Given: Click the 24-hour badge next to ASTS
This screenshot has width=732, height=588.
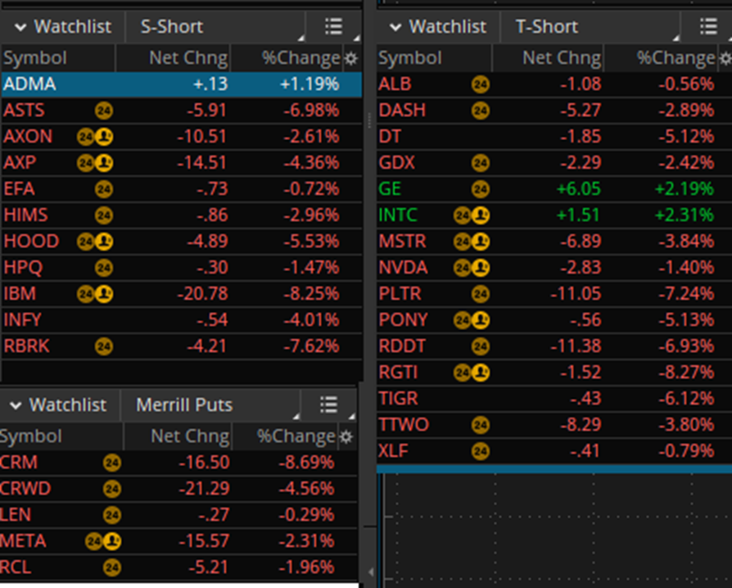Looking at the screenshot, I should point(103,111).
